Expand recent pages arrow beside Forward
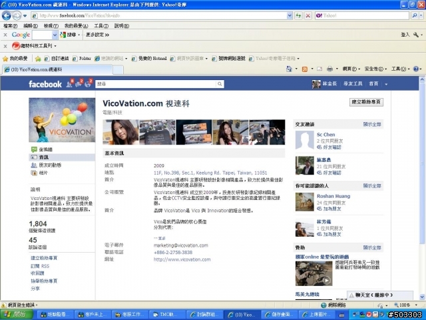The image size is (426, 320). tap(25, 16)
